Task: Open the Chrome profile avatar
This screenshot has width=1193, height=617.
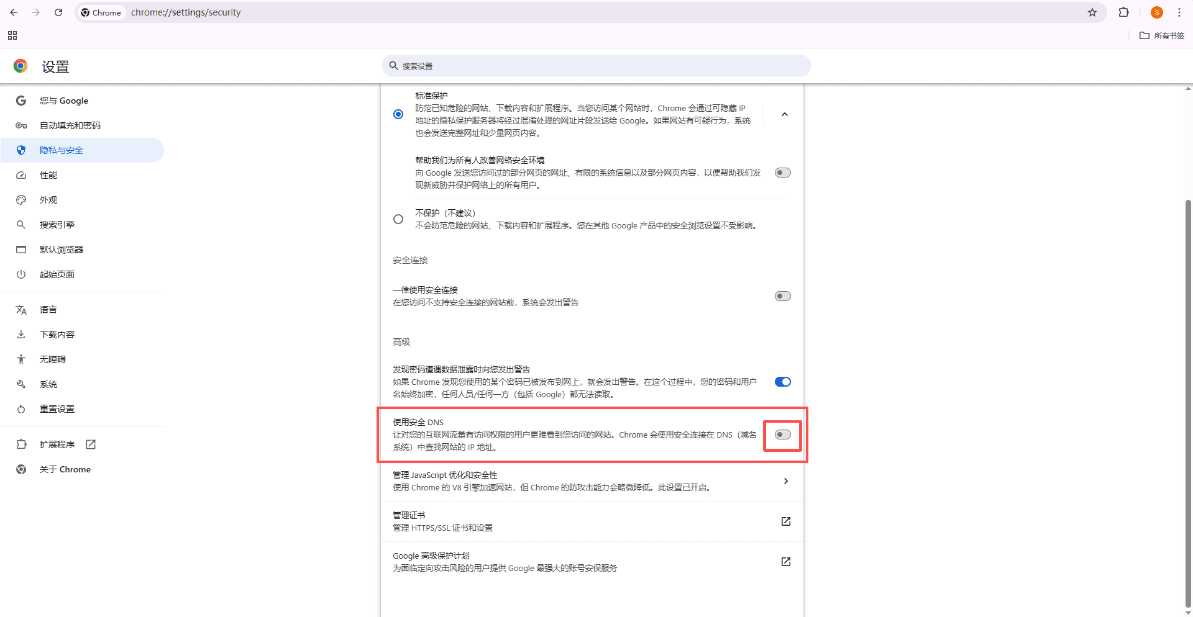Action: (1156, 12)
